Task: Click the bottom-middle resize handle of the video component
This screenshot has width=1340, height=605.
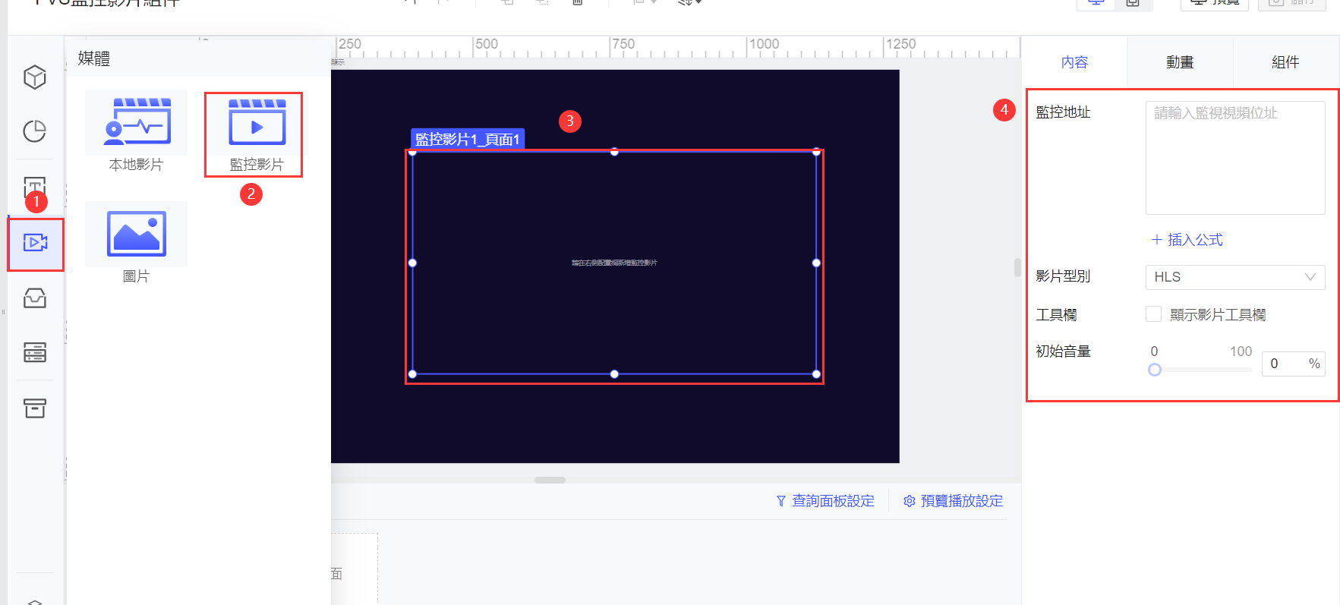Action: 614,373
